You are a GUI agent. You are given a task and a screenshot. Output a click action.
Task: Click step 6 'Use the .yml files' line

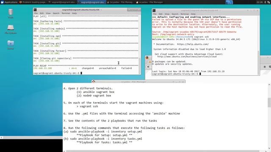click(x=122, y=114)
